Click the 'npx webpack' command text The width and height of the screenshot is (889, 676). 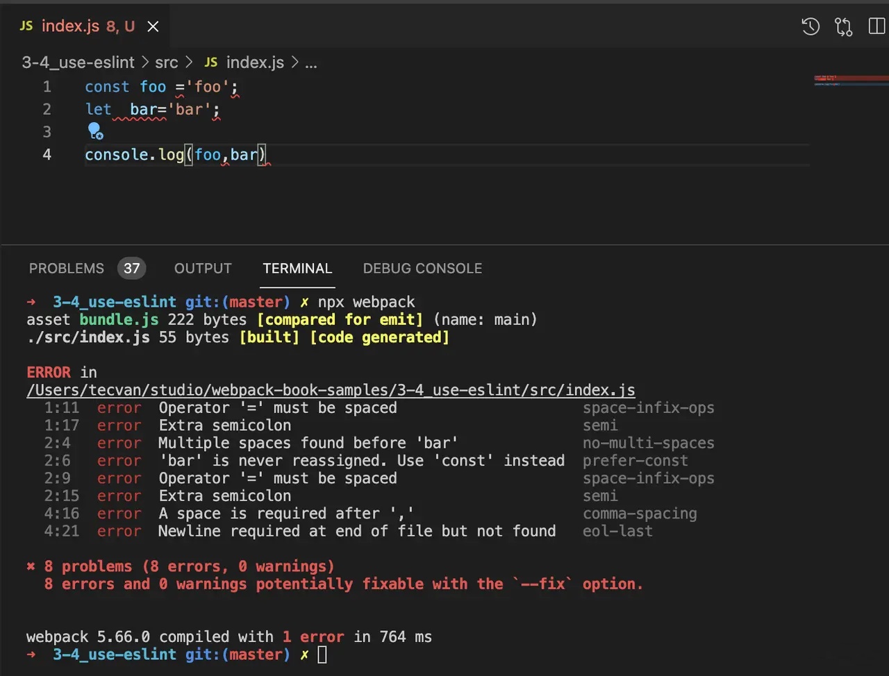point(366,302)
